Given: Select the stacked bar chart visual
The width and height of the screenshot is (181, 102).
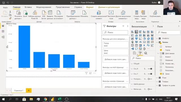Looking at the screenshot, I should (x=132, y=32).
